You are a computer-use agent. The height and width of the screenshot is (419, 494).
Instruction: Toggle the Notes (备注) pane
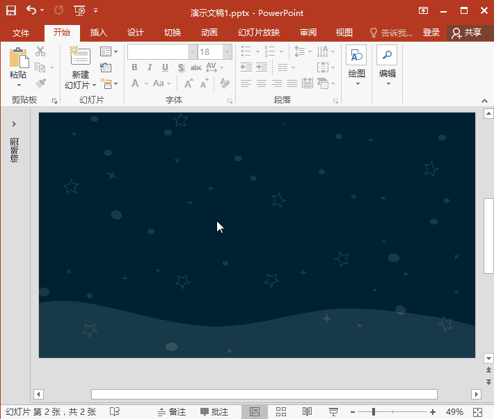172,412
